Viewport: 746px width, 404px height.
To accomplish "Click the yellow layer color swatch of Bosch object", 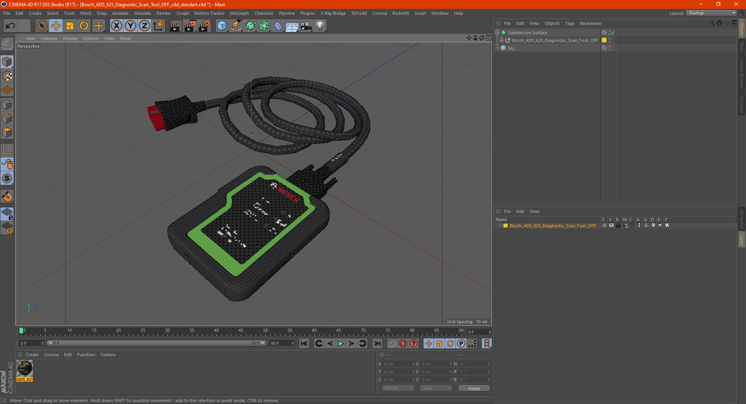I will pyautogui.click(x=604, y=40).
